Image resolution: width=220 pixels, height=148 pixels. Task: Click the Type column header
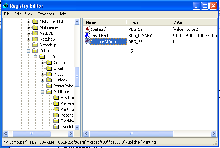click(148, 22)
